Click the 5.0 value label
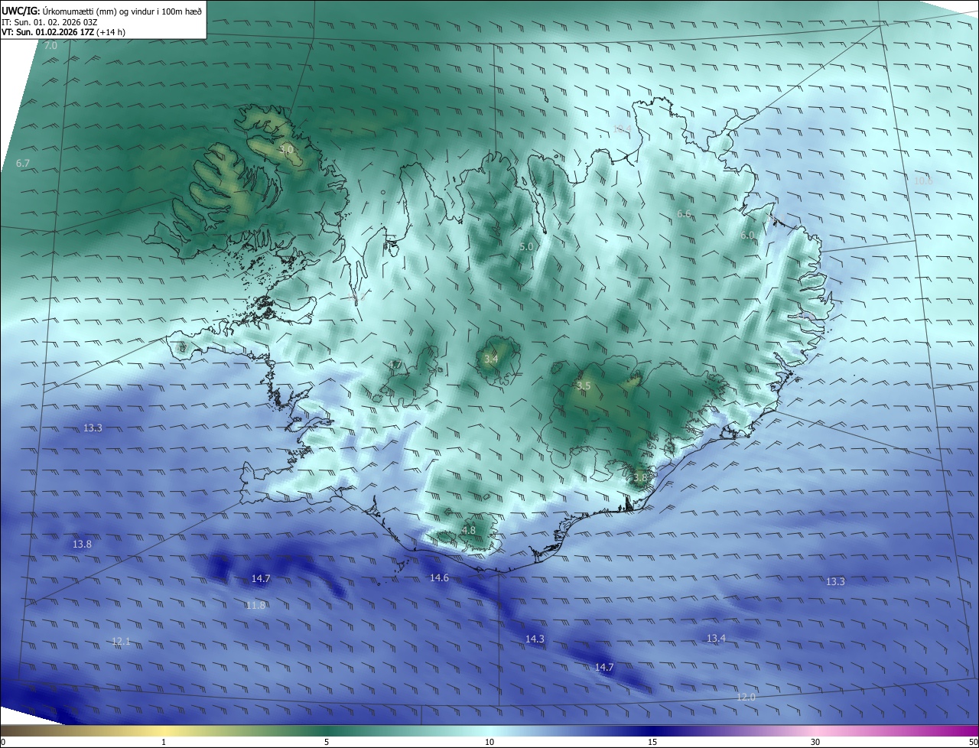Screen dimensions: 979x748 pyautogui.click(x=526, y=247)
